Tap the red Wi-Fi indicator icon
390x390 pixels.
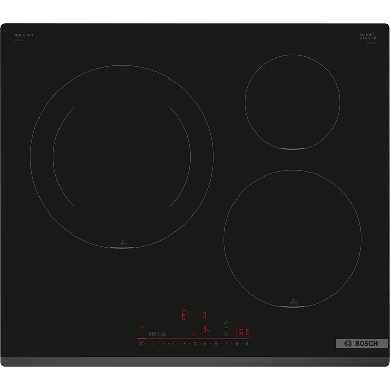point(142,327)
